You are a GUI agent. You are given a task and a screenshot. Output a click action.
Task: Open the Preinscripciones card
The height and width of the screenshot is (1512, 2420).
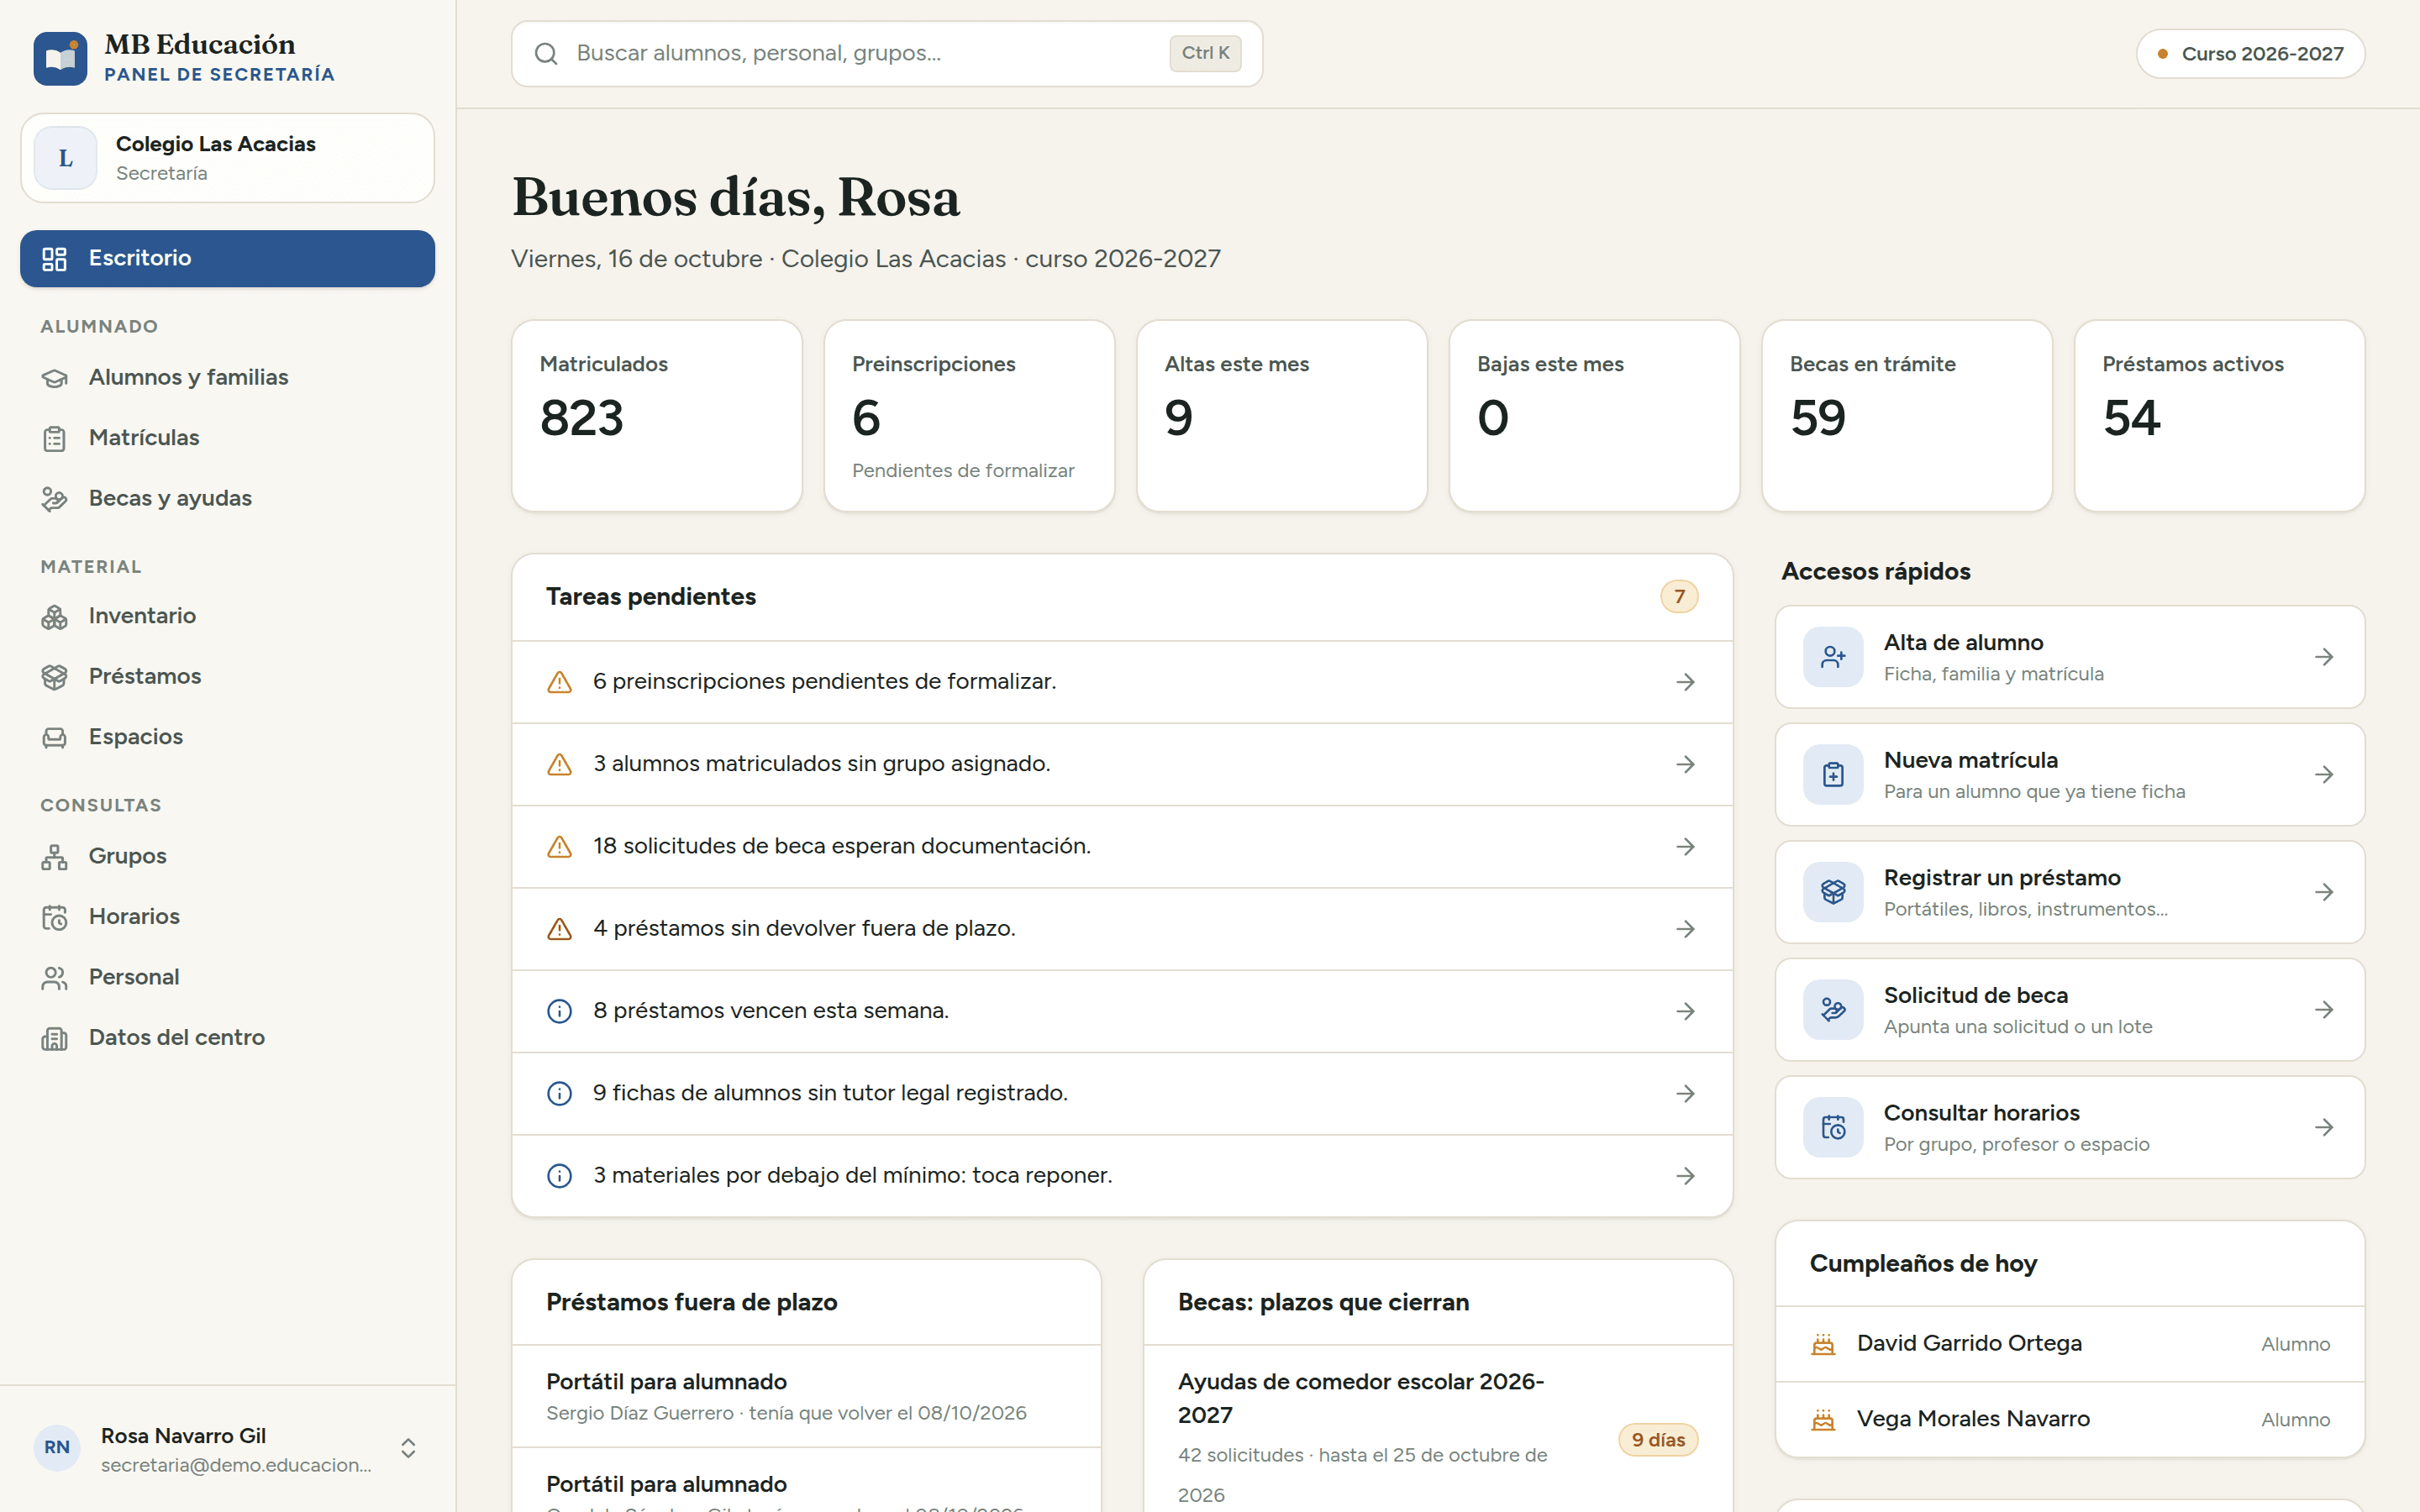click(x=969, y=416)
